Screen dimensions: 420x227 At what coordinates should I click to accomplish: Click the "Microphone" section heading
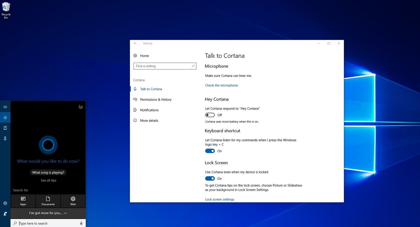tap(216, 66)
